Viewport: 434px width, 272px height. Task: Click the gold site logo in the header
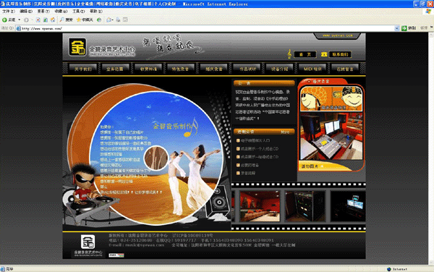[77, 47]
